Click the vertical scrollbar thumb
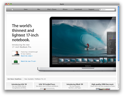Image resolution: width=124 pixels, height=96 pixels. pos(118,34)
